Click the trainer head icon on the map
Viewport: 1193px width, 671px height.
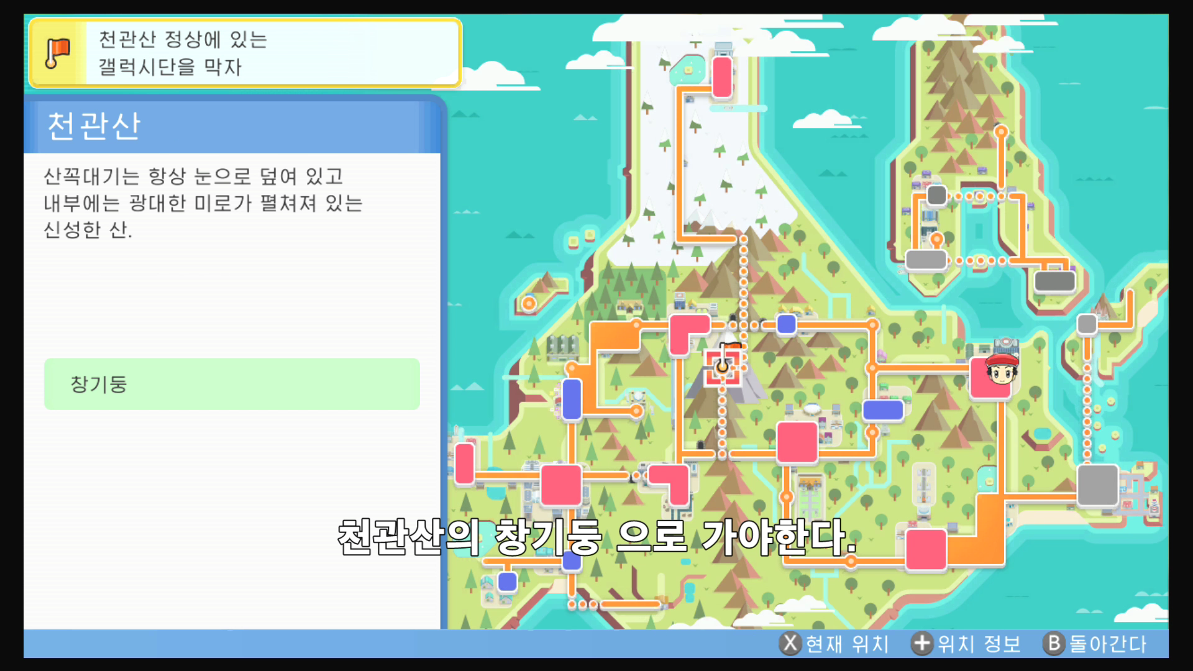click(x=1002, y=370)
